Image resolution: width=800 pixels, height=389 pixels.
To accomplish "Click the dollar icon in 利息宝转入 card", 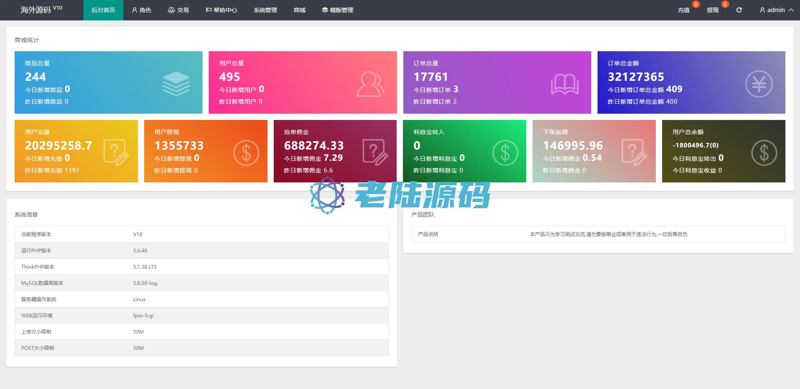I will click(505, 153).
